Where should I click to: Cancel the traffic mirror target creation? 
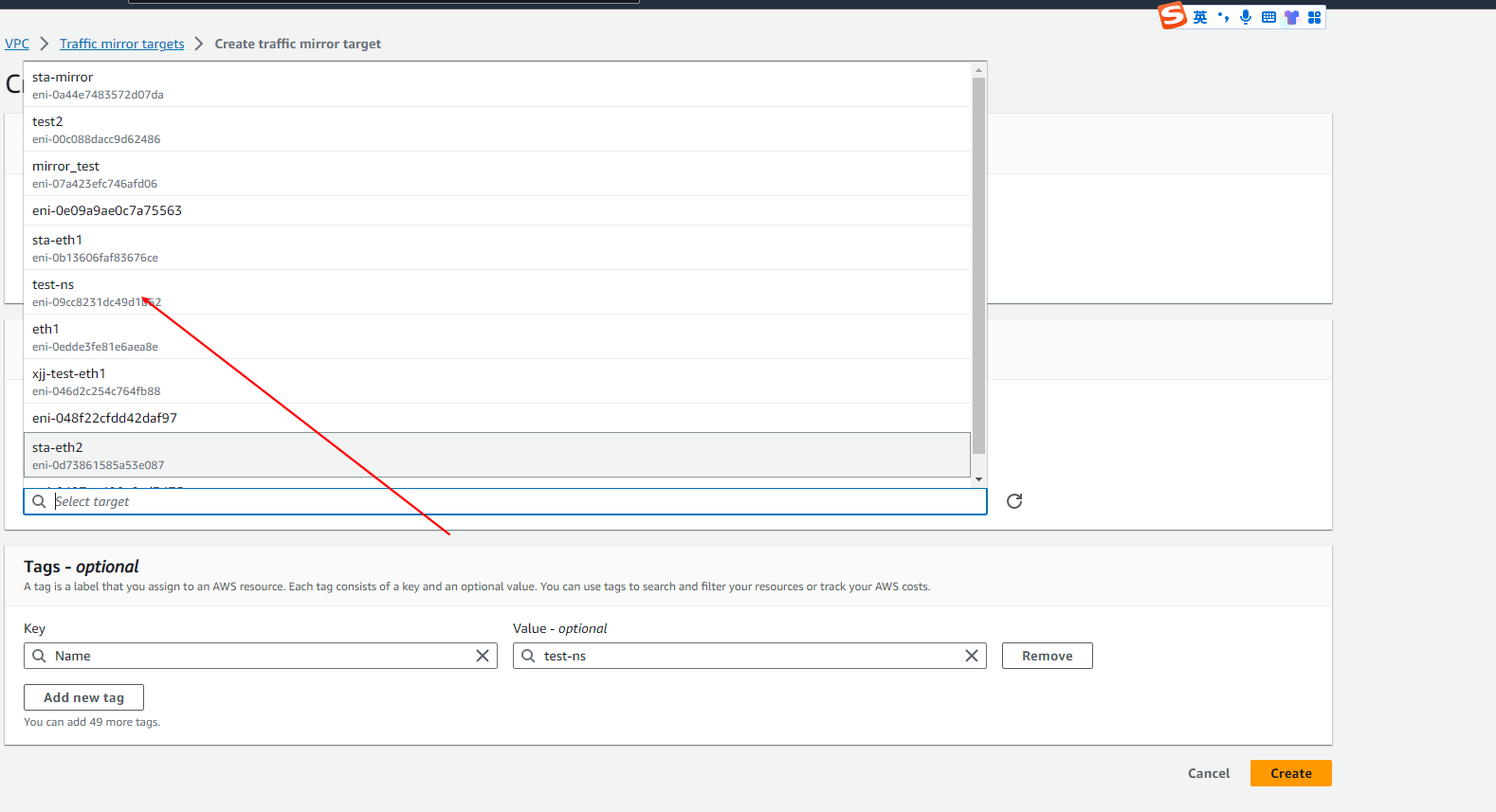tap(1209, 773)
